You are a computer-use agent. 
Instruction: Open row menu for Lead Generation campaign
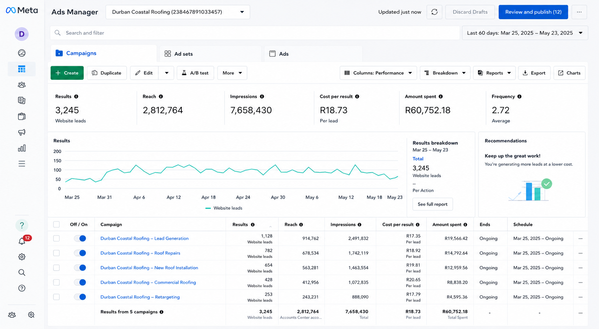pos(581,239)
